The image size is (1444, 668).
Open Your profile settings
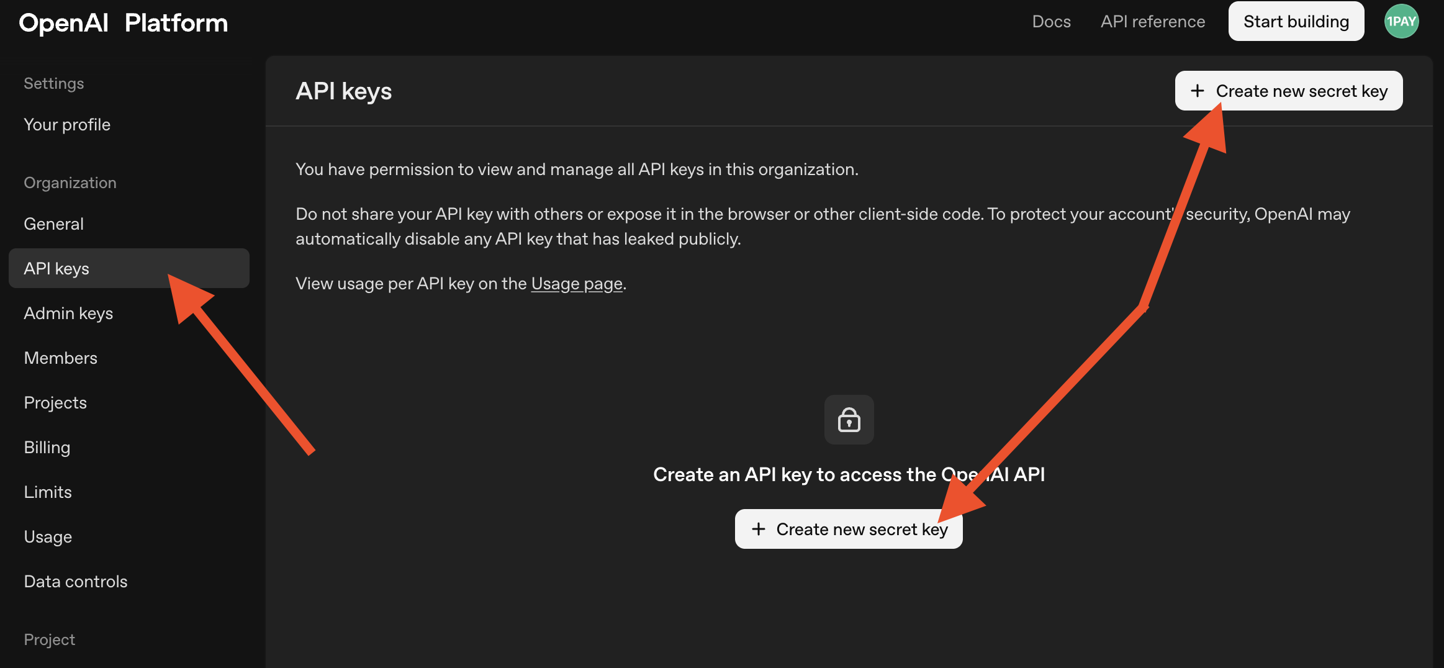(67, 125)
